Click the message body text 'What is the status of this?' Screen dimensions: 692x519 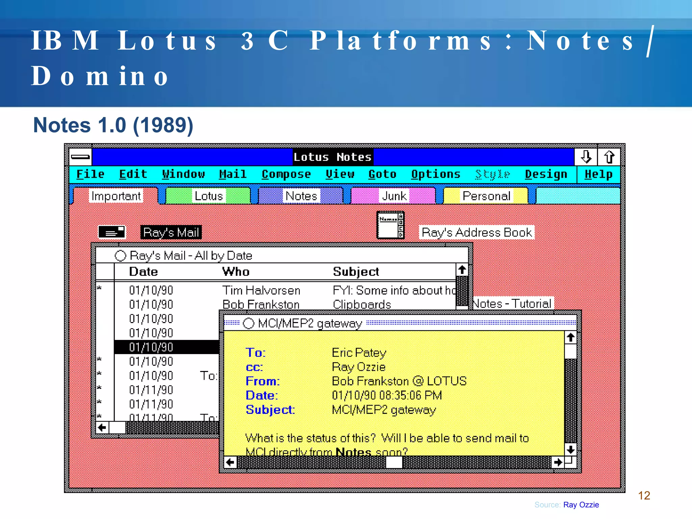point(311,438)
